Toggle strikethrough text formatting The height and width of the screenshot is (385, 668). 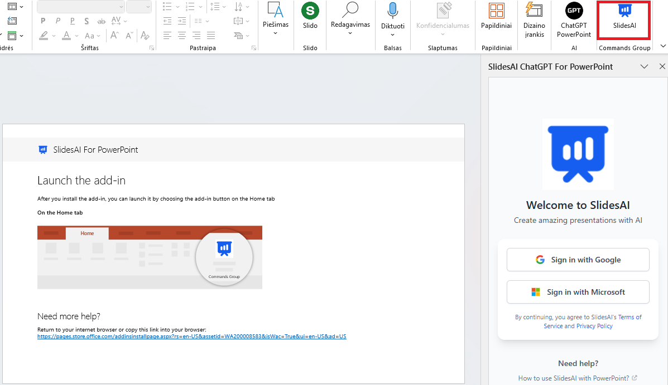pyautogui.click(x=101, y=21)
